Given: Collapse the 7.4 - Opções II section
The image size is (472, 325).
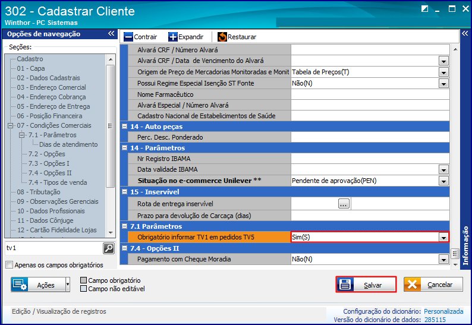Looking at the screenshot, I should [124, 248].
